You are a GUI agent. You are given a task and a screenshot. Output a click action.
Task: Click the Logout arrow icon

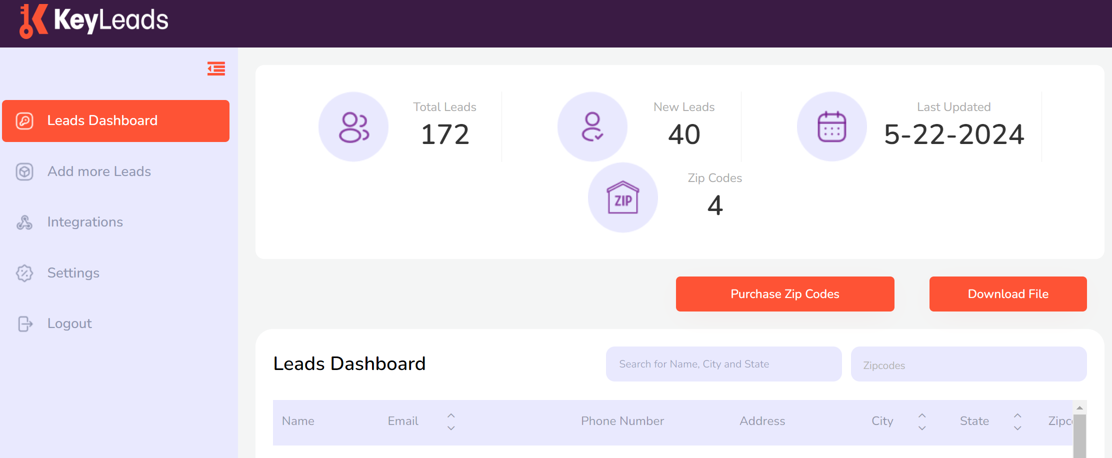[24, 323]
